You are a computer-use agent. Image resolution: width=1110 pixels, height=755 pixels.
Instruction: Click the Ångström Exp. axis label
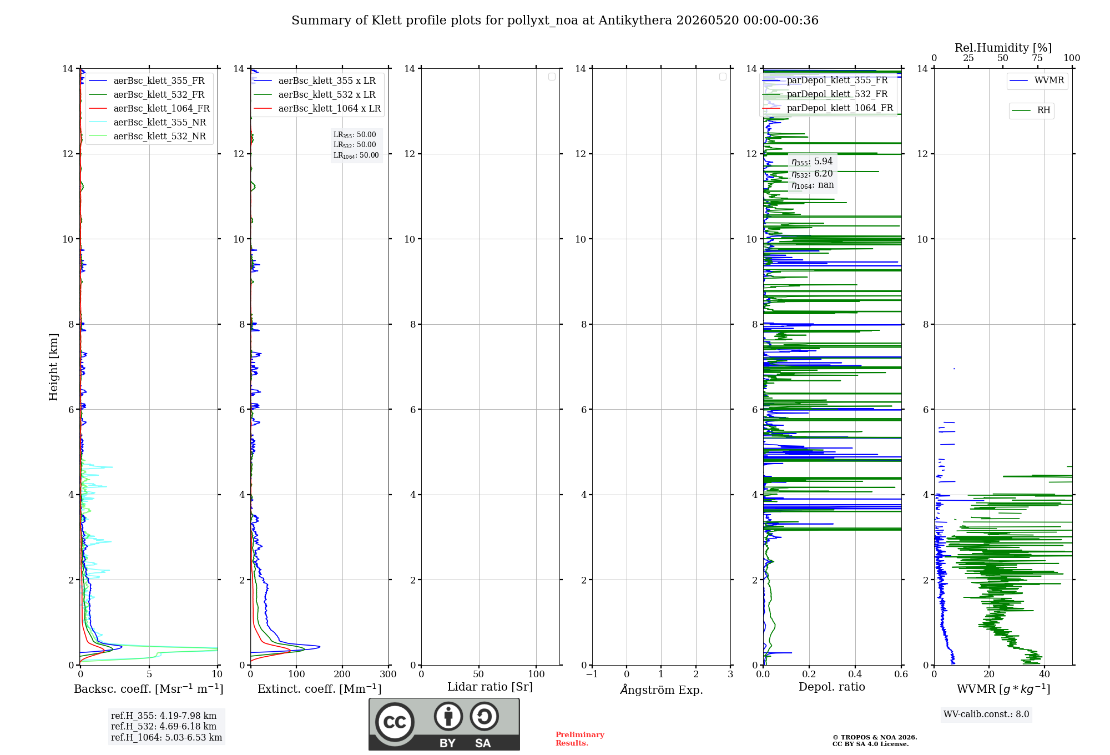662,689
